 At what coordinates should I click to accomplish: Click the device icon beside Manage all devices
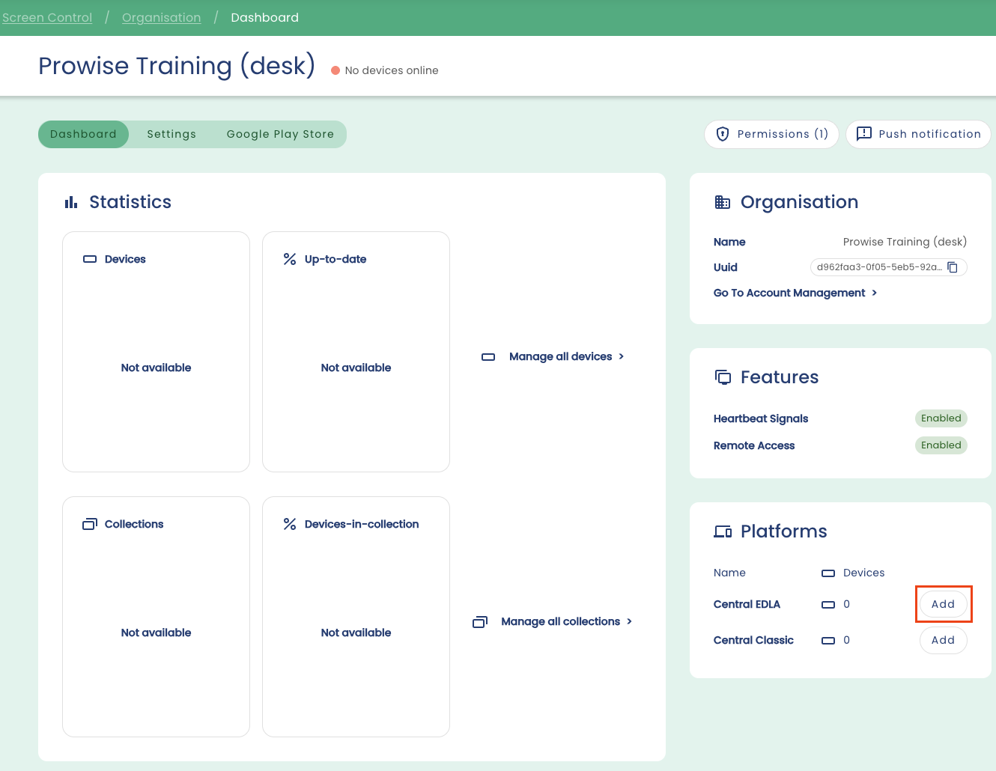coord(488,357)
